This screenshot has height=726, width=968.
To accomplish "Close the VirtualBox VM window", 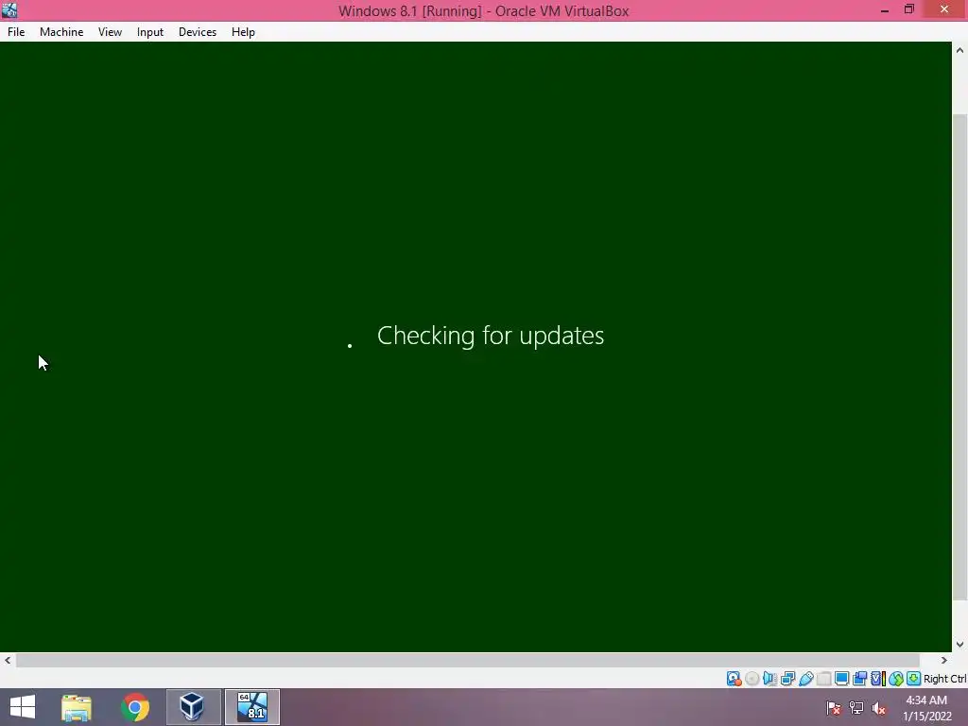I will point(944,9).
